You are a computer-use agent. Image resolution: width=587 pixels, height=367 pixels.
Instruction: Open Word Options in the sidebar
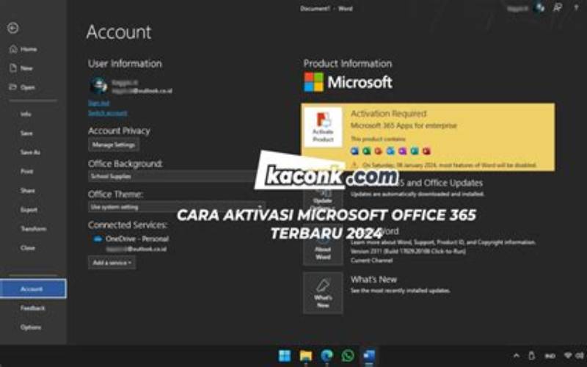31,327
